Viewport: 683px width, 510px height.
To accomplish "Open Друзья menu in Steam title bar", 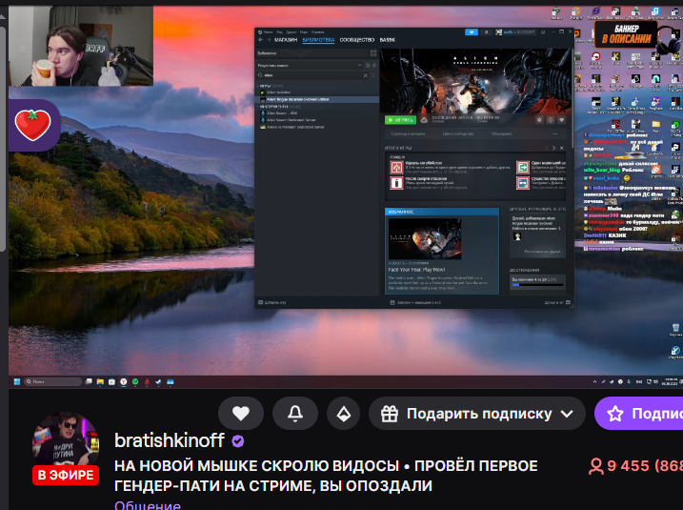I will 291,31.
